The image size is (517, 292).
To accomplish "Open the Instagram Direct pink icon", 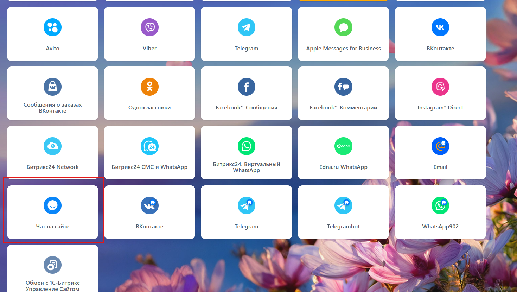I will [x=440, y=87].
